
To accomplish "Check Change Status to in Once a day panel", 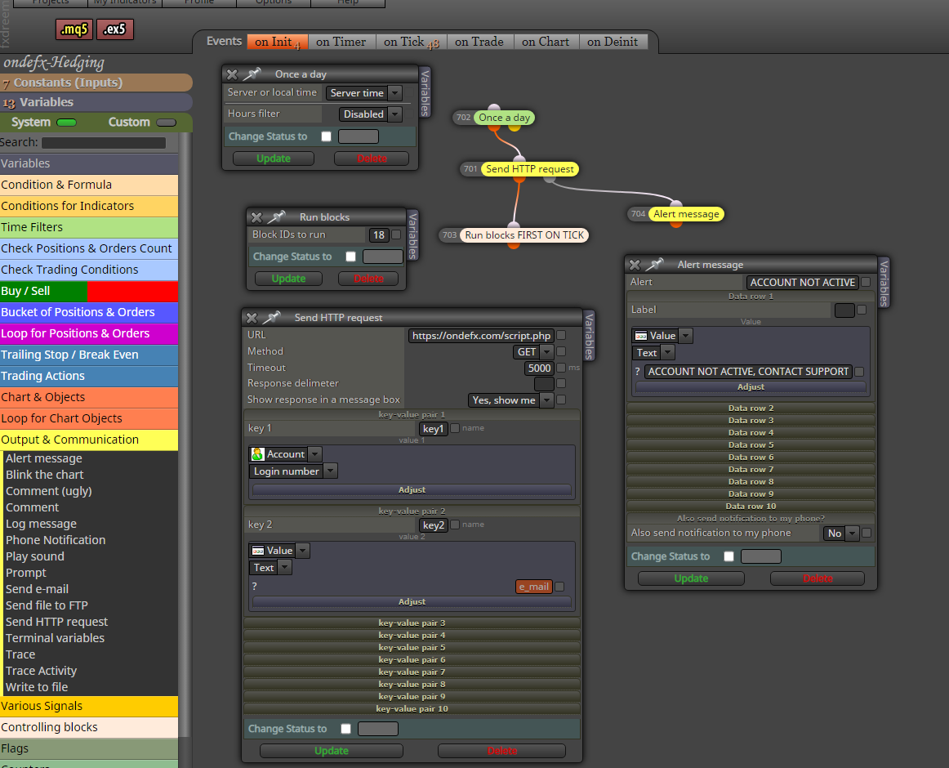I will pos(326,136).
